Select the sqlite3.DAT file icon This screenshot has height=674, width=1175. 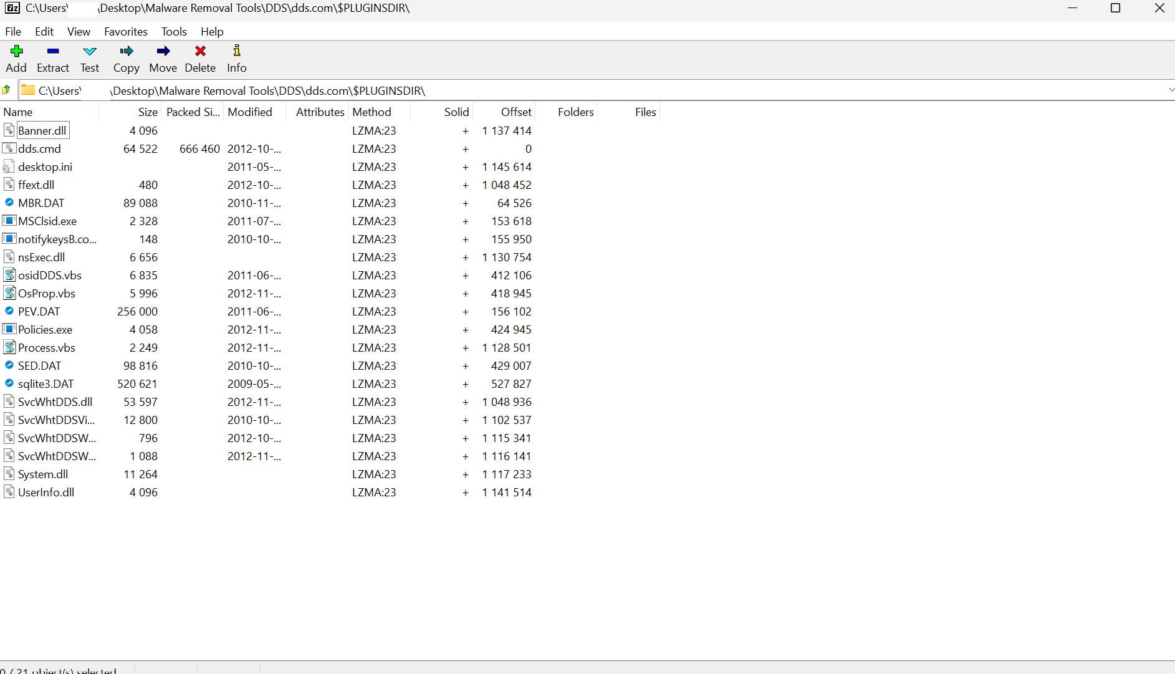(9, 383)
